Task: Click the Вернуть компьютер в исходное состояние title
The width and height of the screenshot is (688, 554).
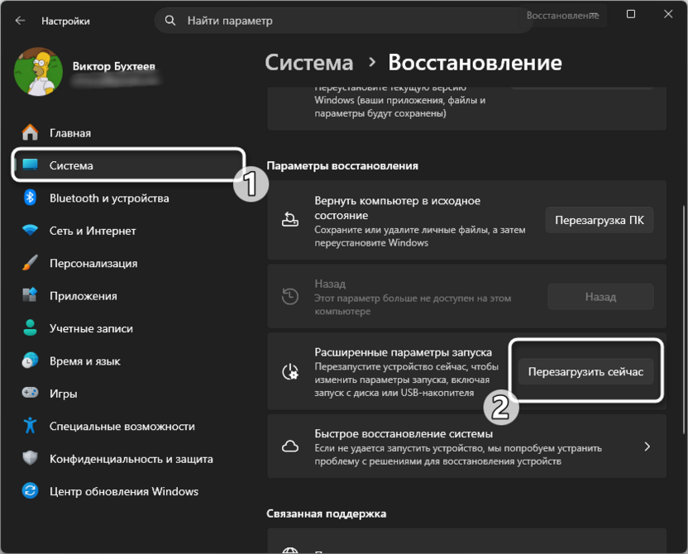Action: (x=398, y=208)
